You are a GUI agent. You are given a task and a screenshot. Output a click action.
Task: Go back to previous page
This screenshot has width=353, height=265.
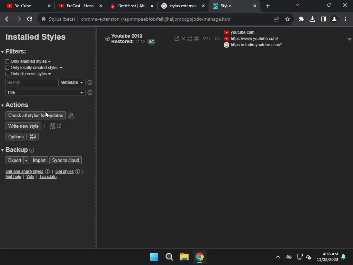(8, 19)
